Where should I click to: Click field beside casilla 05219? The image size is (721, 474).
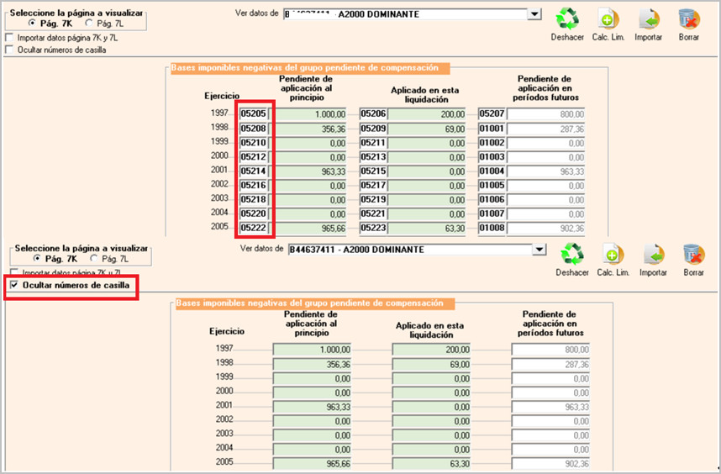(x=426, y=200)
